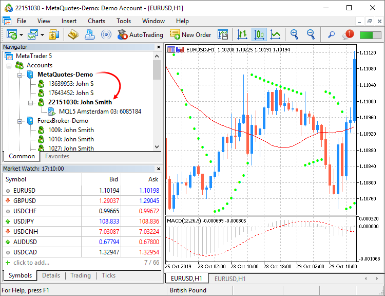Click the Navigator vertical scrollbar thumb
Image resolution: width=385 pixels, height=296 pixels.
(x=157, y=69)
